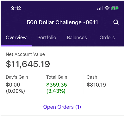The height and width of the screenshot is (116, 124).
Task: Select the Orders tab
Action: [107, 38]
